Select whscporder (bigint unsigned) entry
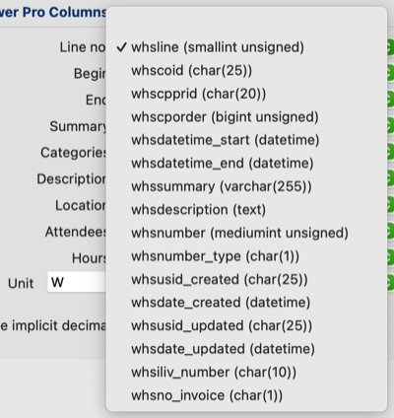The image size is (394, 418). tap(246, 117)
